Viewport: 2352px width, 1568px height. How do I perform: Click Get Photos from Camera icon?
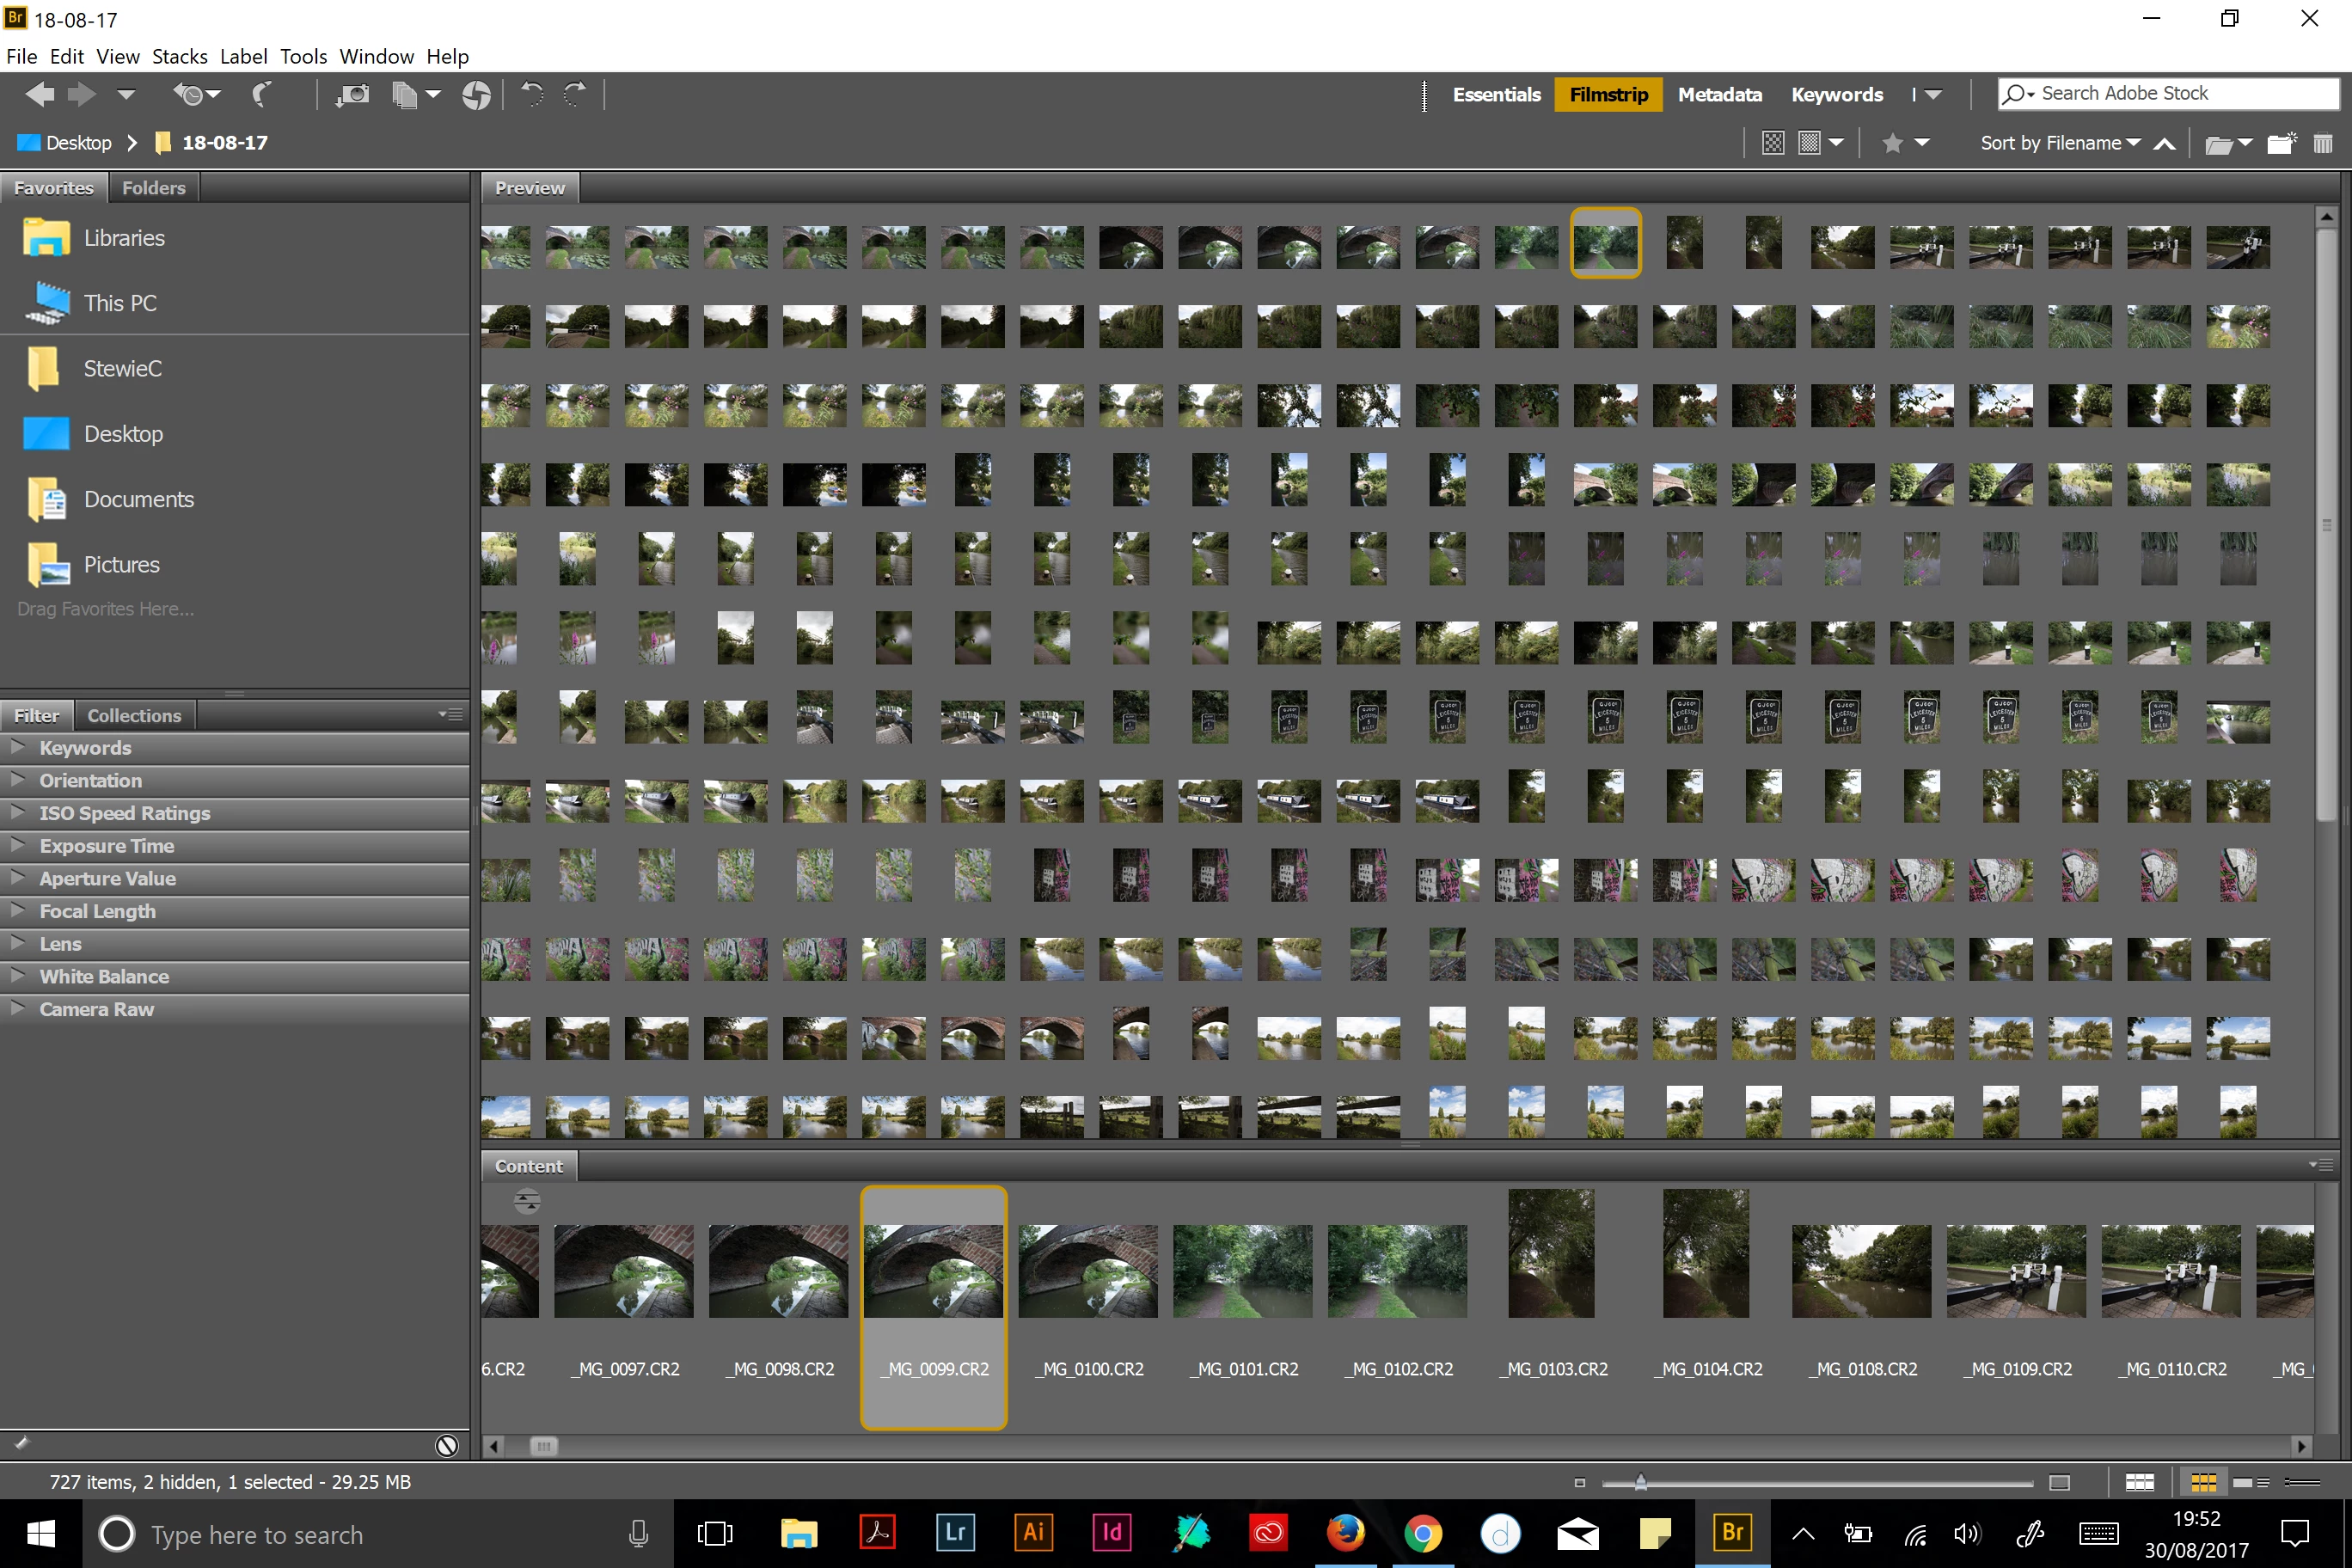352,94
